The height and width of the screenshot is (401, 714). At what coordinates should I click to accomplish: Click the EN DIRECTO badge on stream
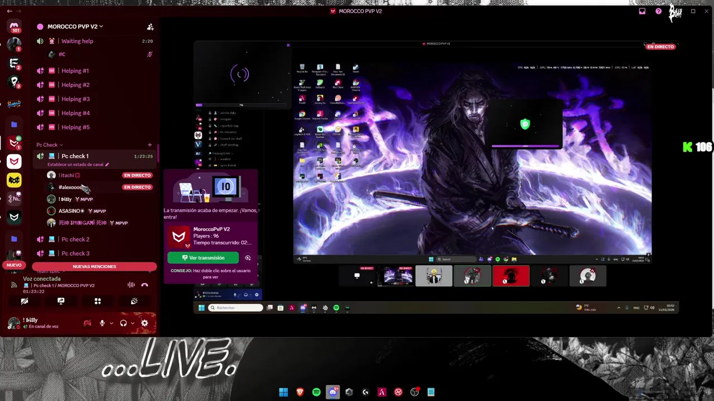(x=660, y=47)
